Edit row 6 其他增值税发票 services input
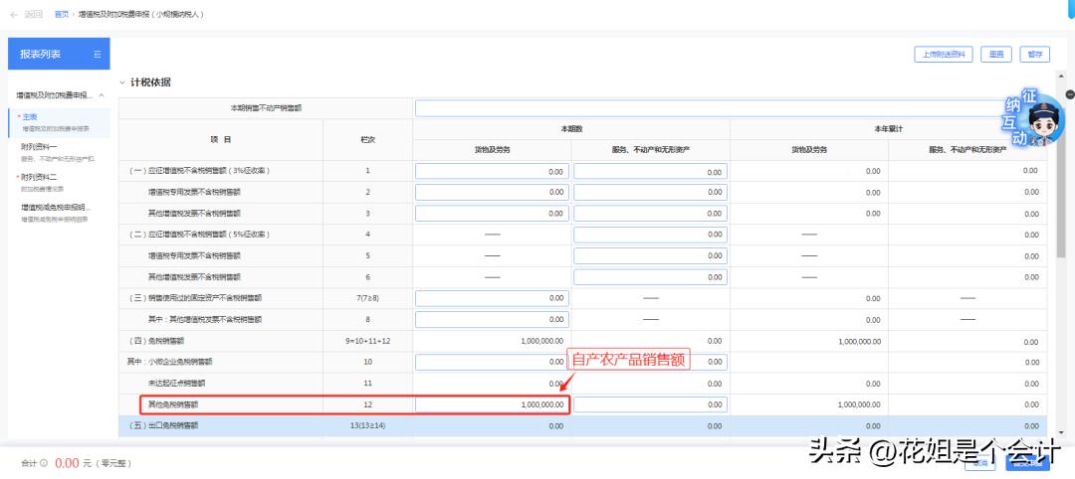Image resolution: width=1075 pixels, height=479 pixels. coord(650,277)
